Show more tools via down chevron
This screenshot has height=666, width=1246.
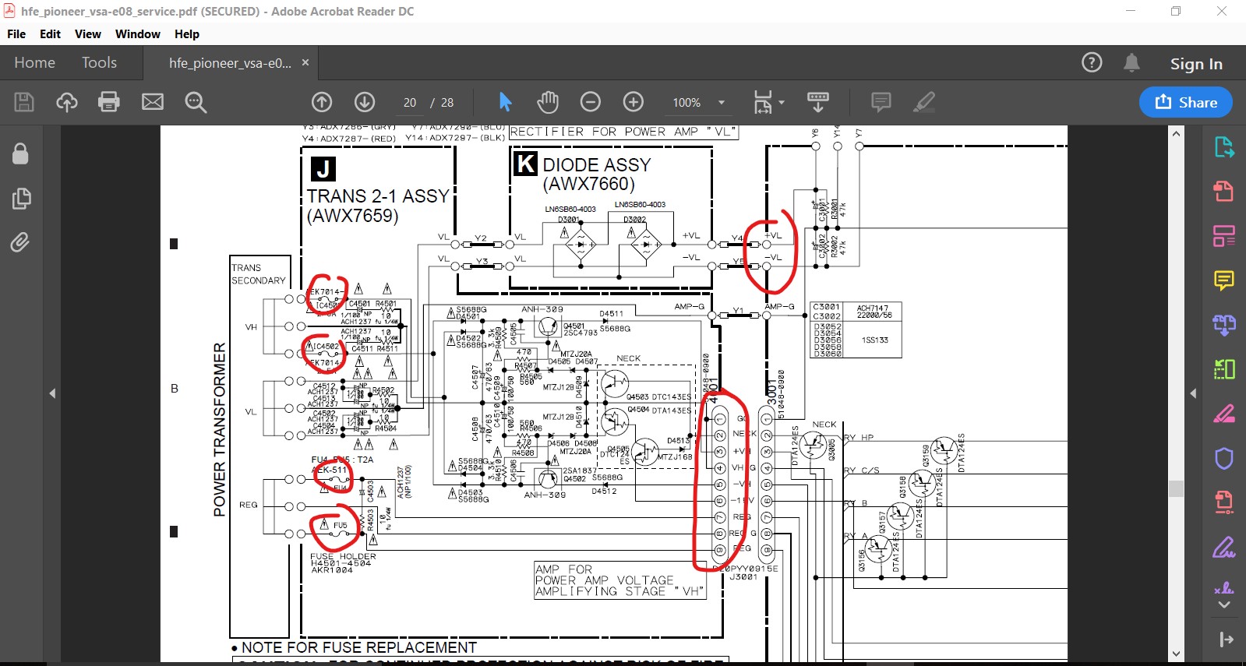[1224, 605]
